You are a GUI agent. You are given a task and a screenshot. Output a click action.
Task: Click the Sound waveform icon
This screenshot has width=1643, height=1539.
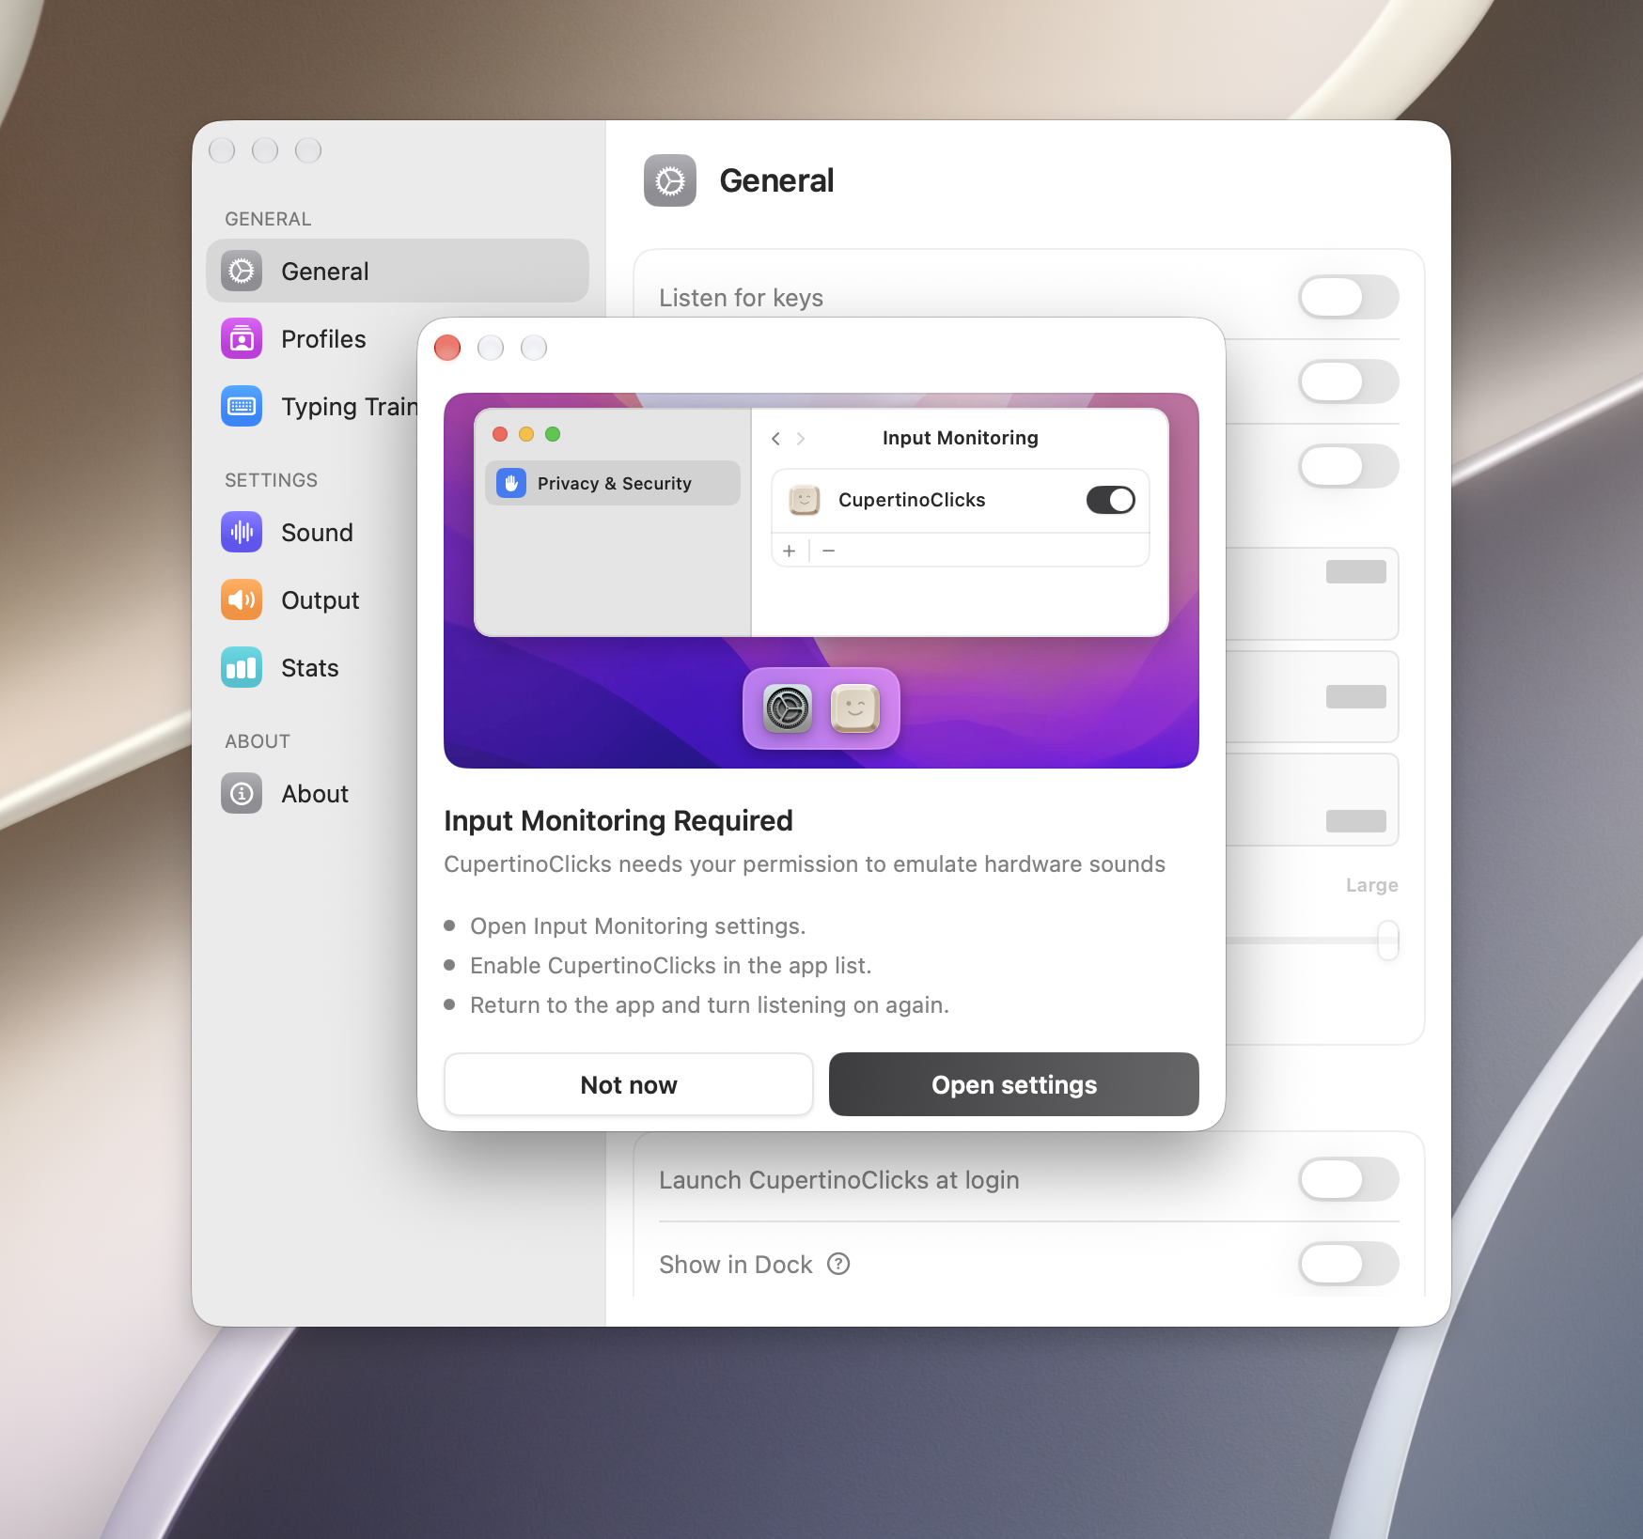[242, 533]
